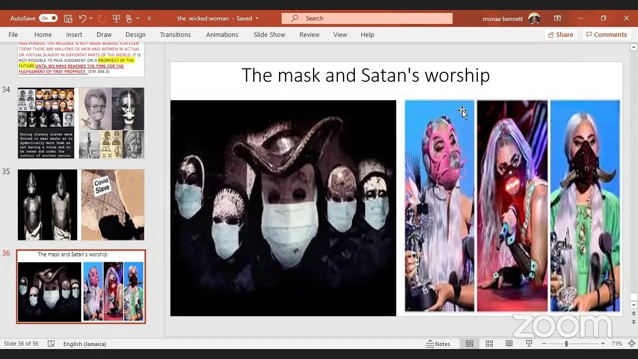Click the zoom out minus button

click(x=544, y=344)
